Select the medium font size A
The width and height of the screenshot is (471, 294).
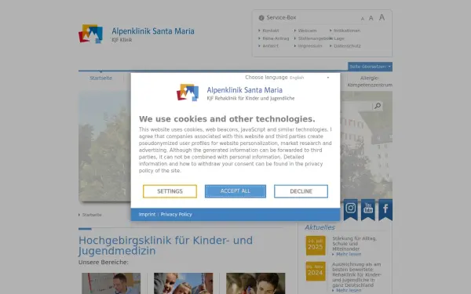pos(371,18)
